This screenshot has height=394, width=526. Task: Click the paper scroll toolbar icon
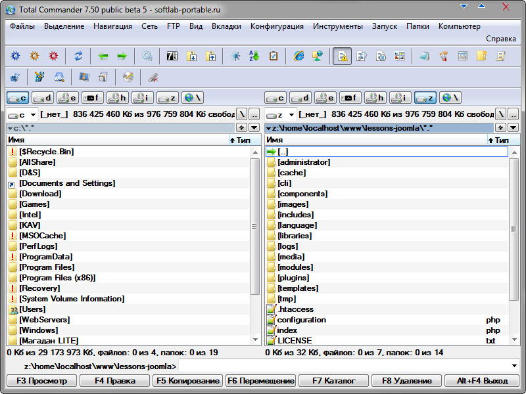pyautogui.click(x=501, y=56)
